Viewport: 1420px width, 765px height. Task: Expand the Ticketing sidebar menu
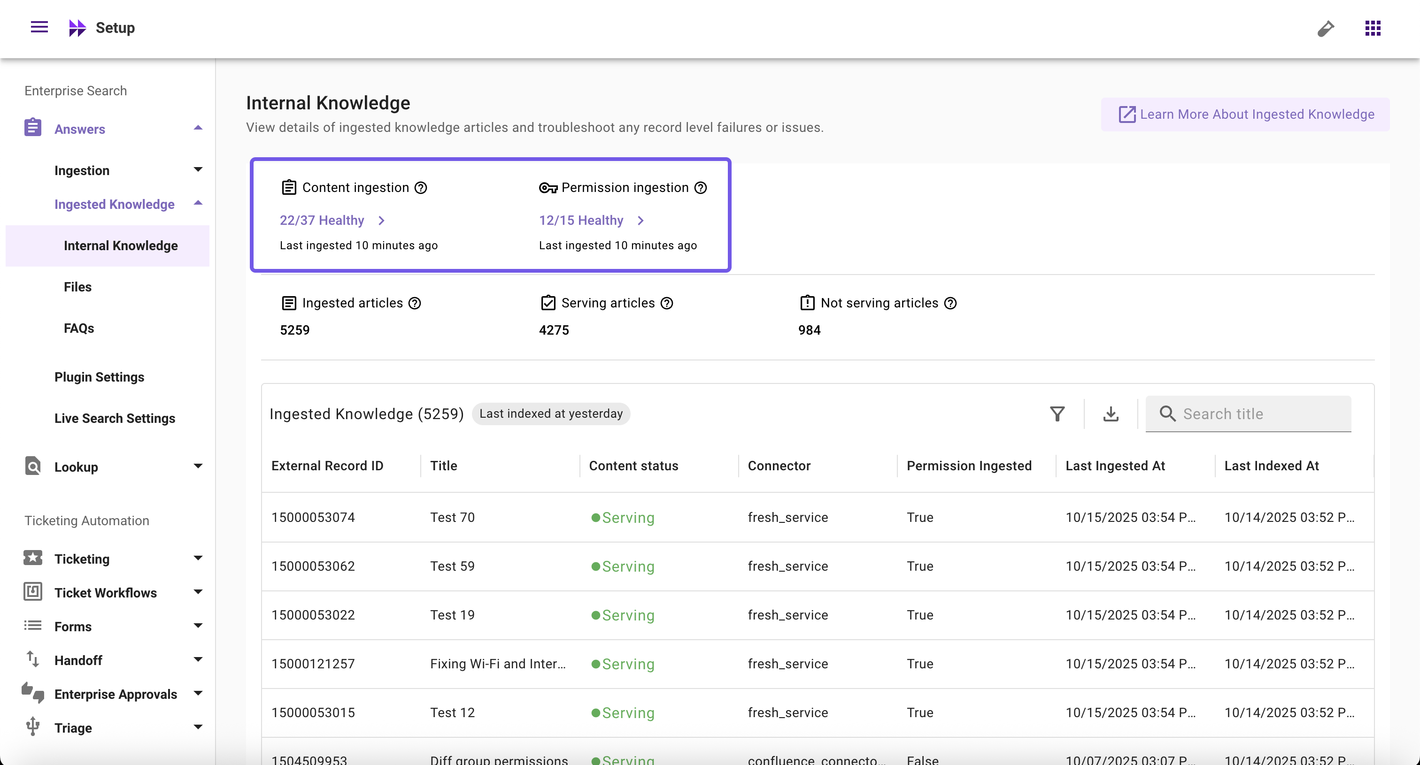(198, 558)
